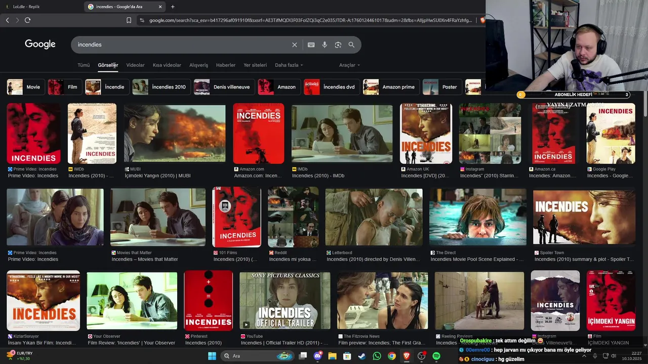Reload the current page
This screenshot has width=648, height=364.
pos(27,20)
